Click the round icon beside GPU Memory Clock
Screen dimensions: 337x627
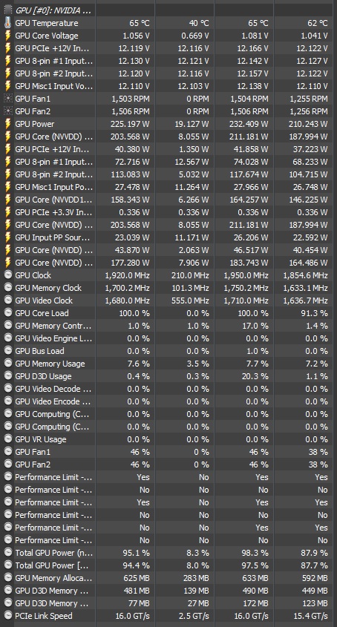(8, 288)
